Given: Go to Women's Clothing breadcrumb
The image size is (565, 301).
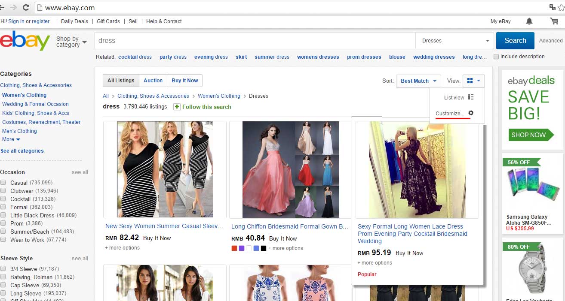Looking at the screenshot, I should (x=219, y=96).
